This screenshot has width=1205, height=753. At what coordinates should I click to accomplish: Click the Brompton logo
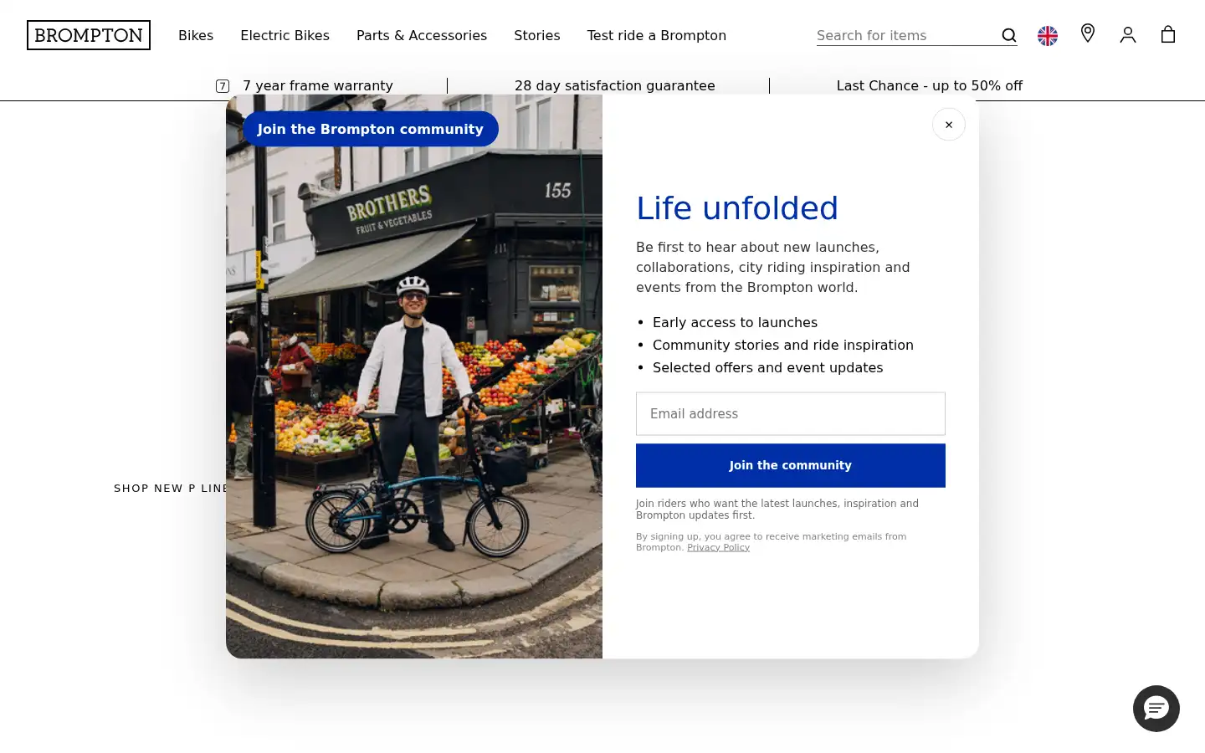pos(89,35)
